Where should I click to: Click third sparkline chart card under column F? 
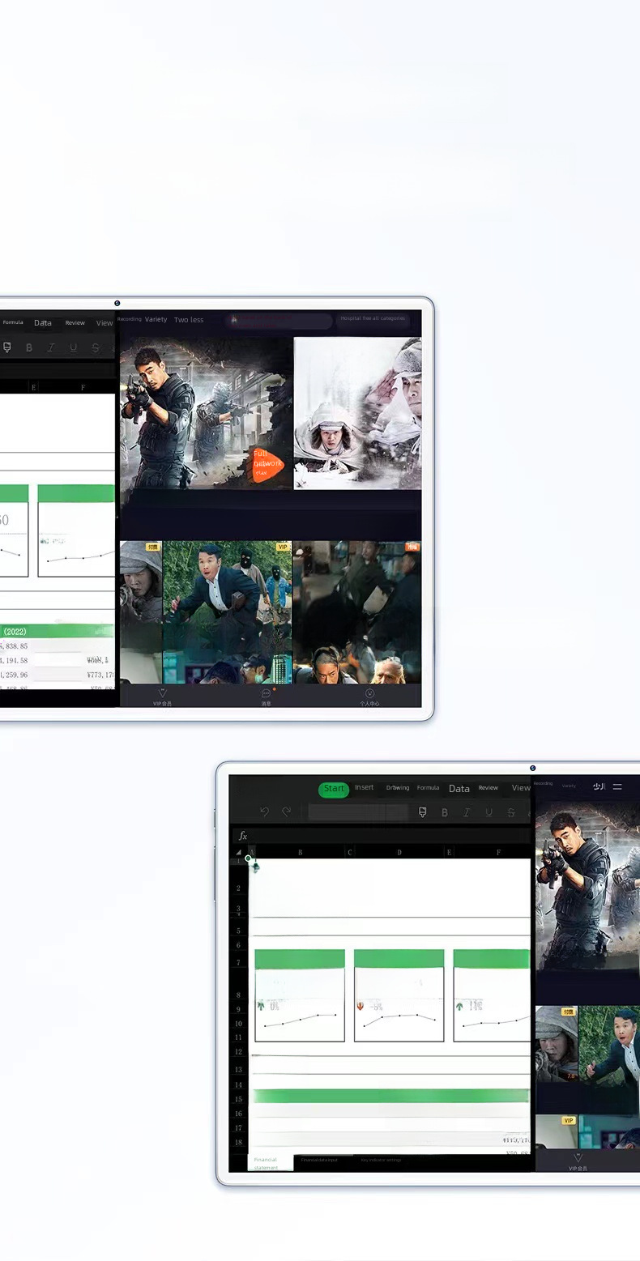(x=492, y=995)
